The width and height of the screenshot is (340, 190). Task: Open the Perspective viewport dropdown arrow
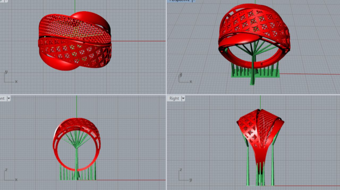[193, 1]
